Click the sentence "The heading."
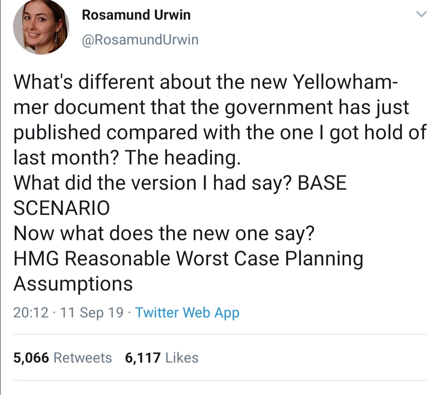 tap(182, 158)
